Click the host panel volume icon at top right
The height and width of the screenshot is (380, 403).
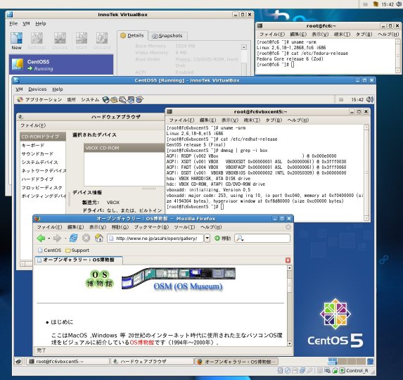click(399, 4)
